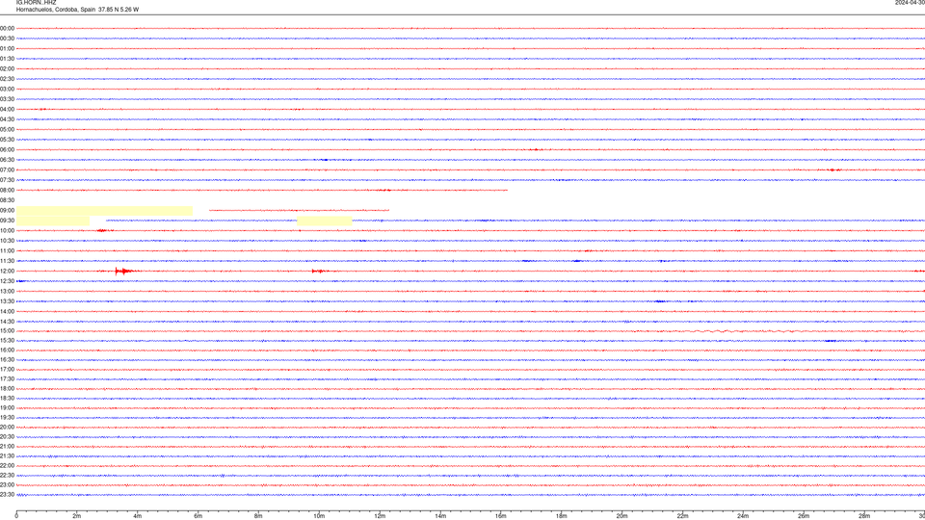Viewport: 925px width, 520px height.
Task: Click the 20m tick on the minute axis
Action: tap(621, 516)
